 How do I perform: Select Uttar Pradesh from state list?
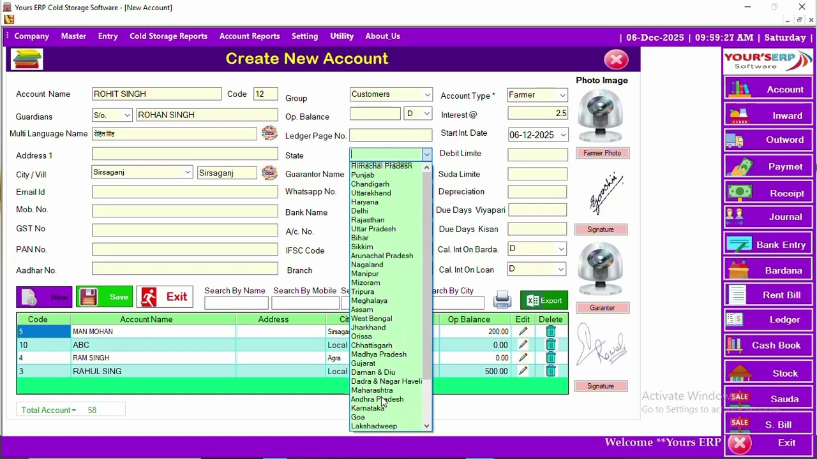click(x=373, y=229)
